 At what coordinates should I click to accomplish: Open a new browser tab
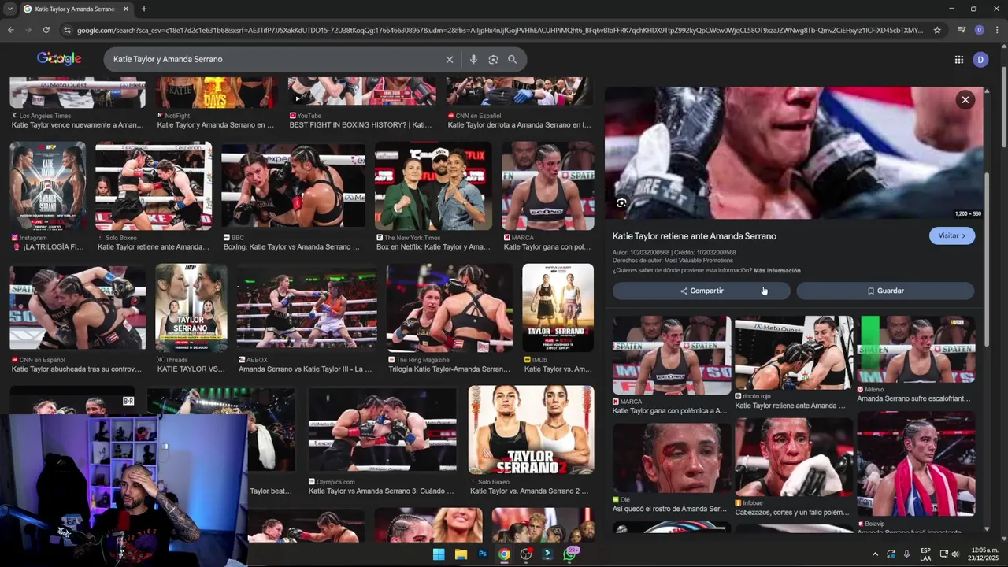143,9
